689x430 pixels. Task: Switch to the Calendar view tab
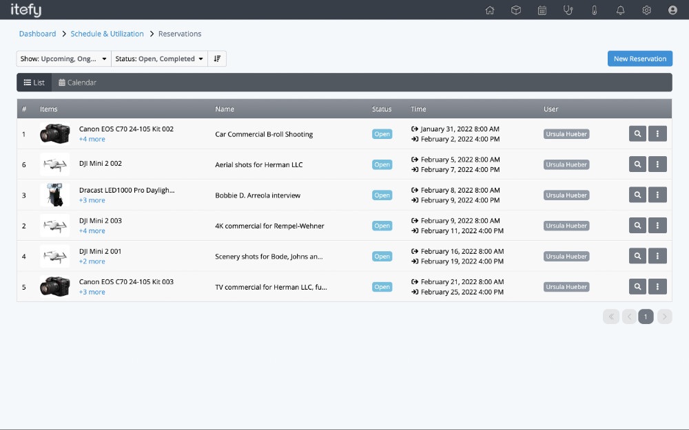coord(77,82)
